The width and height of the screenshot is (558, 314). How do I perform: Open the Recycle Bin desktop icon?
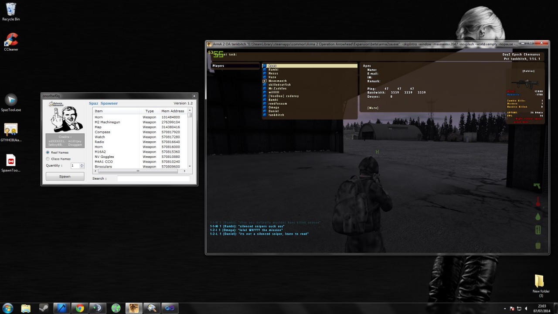coord(11,12)
